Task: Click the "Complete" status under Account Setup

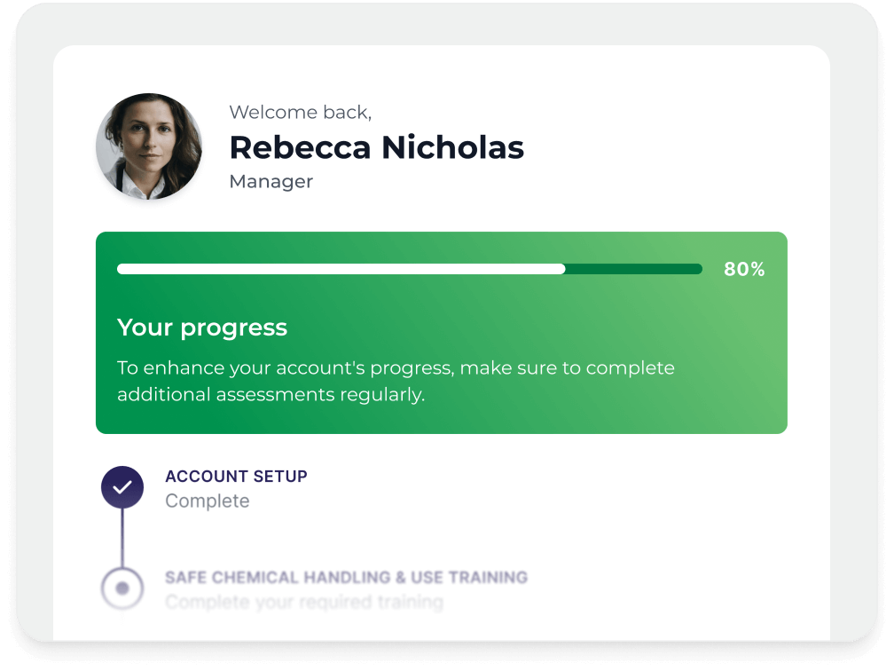Action: (208, 501)
